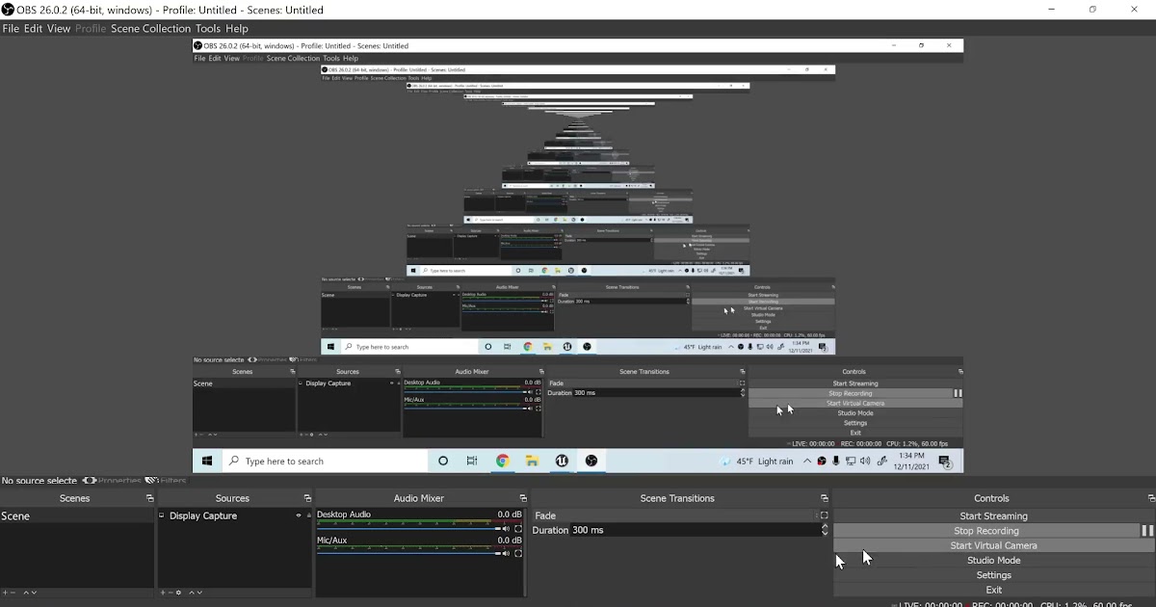Move scene down with the arrow icon
This screenshot has height=607, width=1156.
point(35,593)
